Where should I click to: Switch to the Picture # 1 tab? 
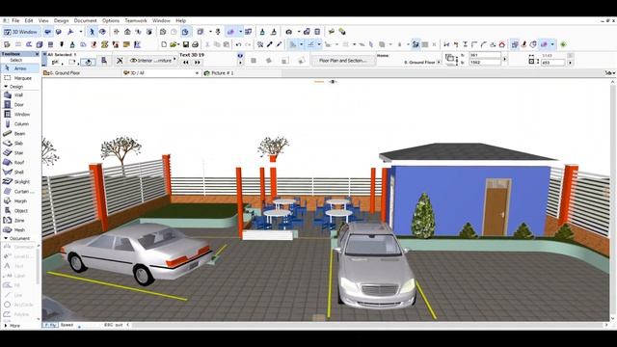pos(242,73)
